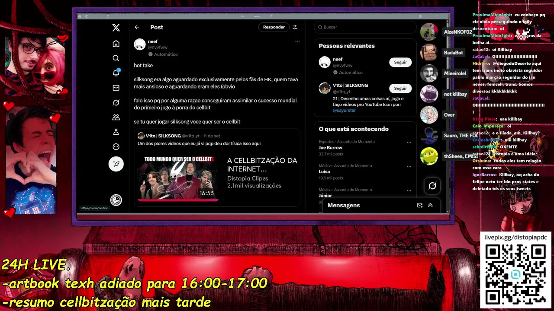Open the Joe Burrow trending topic
The image size is (554, 311).
(330, 148)
